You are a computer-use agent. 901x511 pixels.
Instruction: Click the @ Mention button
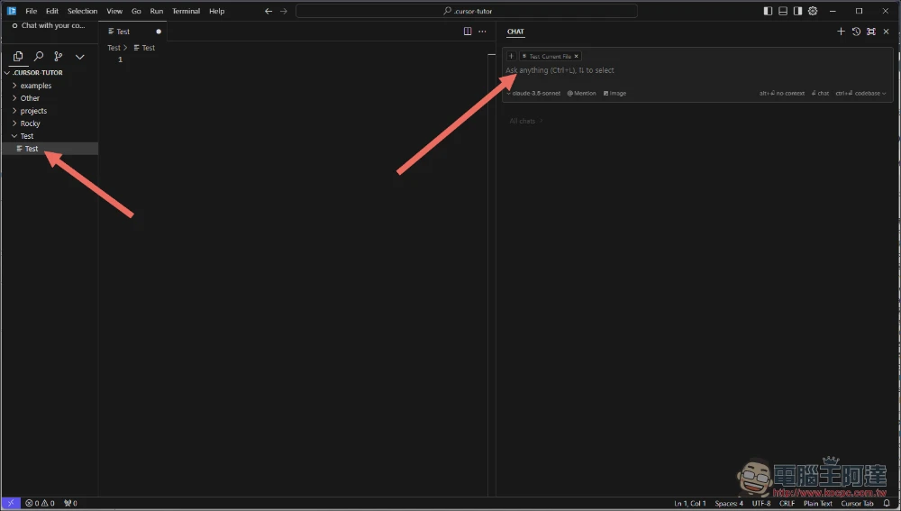(x=581, y=93)
